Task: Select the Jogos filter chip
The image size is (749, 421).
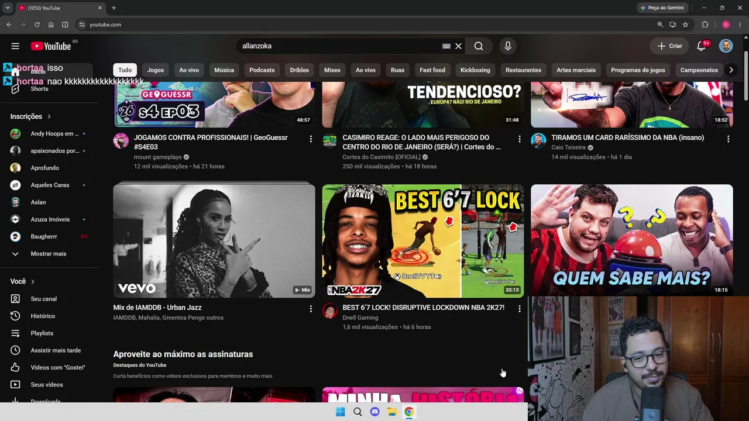Action: click(x=156, y=70)
